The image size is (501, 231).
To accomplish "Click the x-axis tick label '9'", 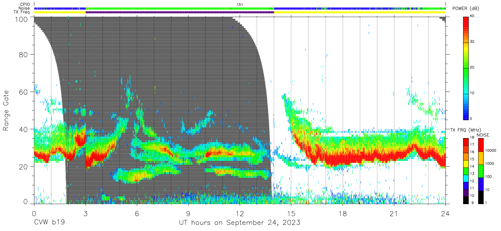I will pyautogui.click(x=188, y=214).
